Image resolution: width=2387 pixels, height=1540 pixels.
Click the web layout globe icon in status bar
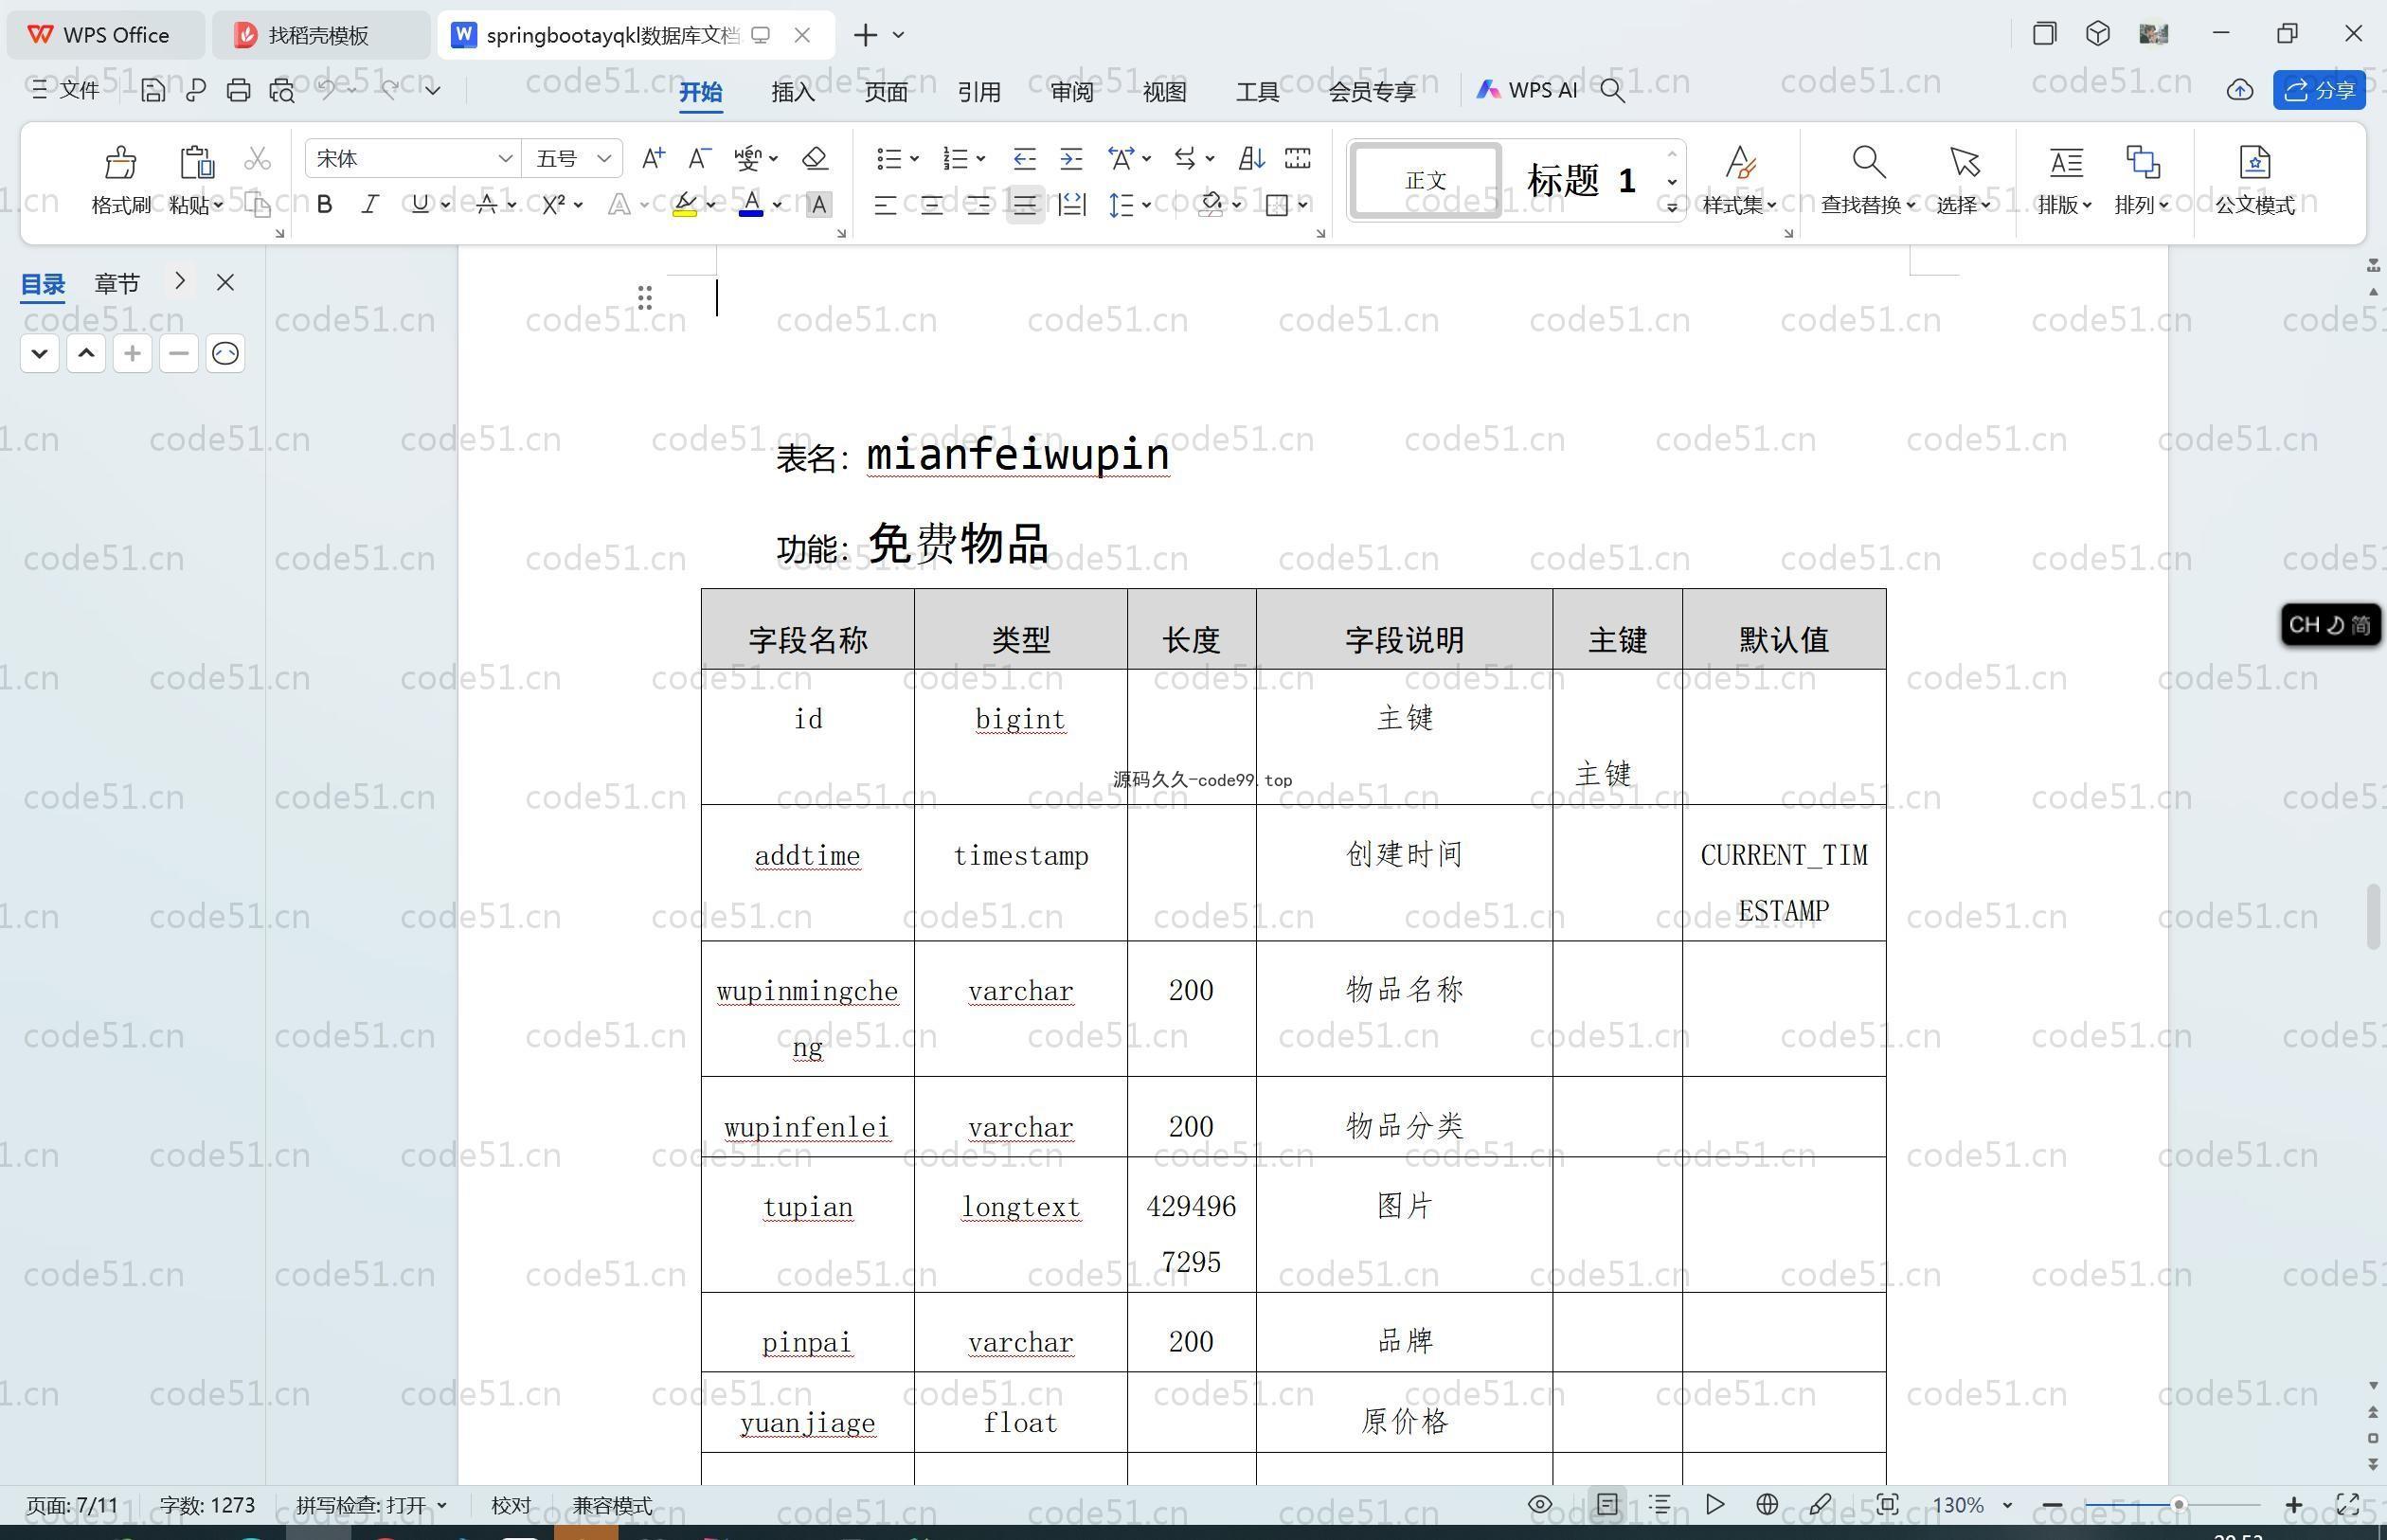[x=1767, y=1504]
